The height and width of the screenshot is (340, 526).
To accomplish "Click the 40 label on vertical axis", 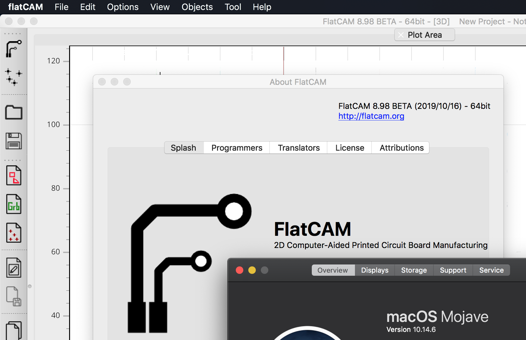I will point(56,315).
